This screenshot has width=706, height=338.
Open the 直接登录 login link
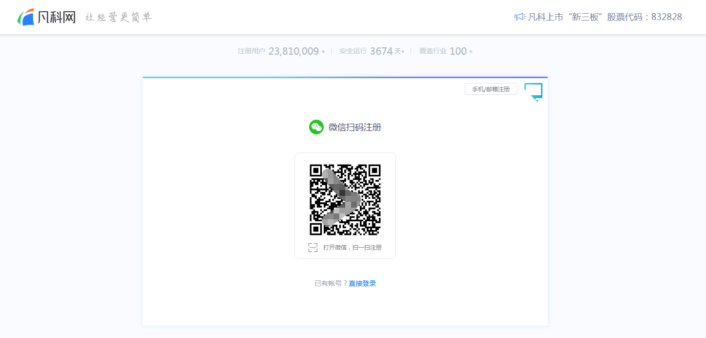(362, 283)
